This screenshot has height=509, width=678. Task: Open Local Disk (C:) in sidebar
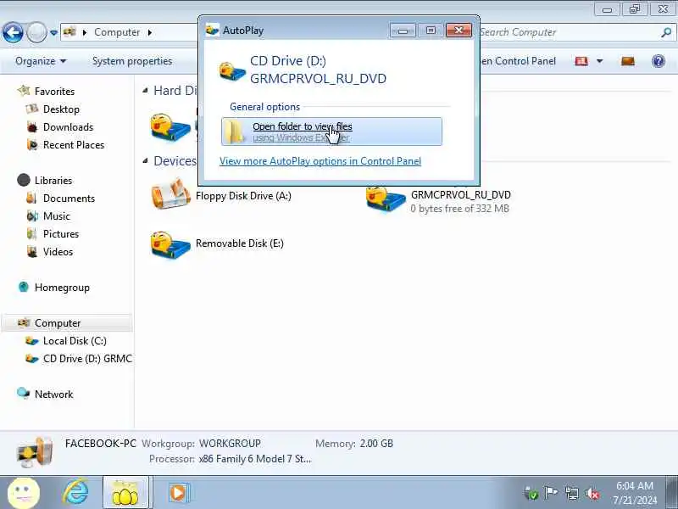75,341
